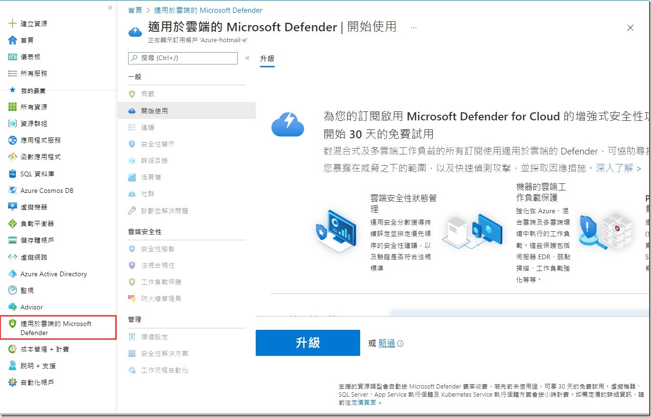Open the 深入了解 link
The height and width of the screenshot is (417, 651).
point(618,168)
